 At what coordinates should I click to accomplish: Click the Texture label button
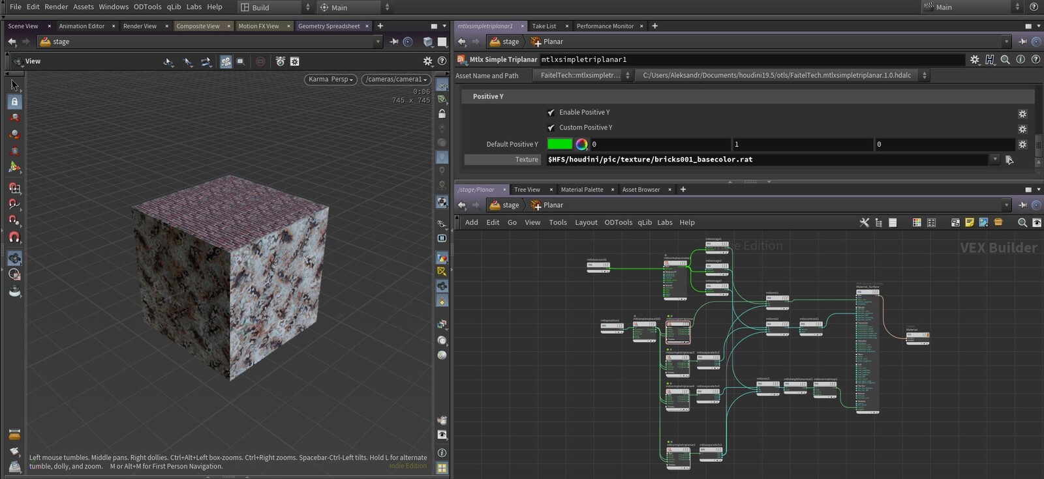pyautogui.click(x=502, y=160)
